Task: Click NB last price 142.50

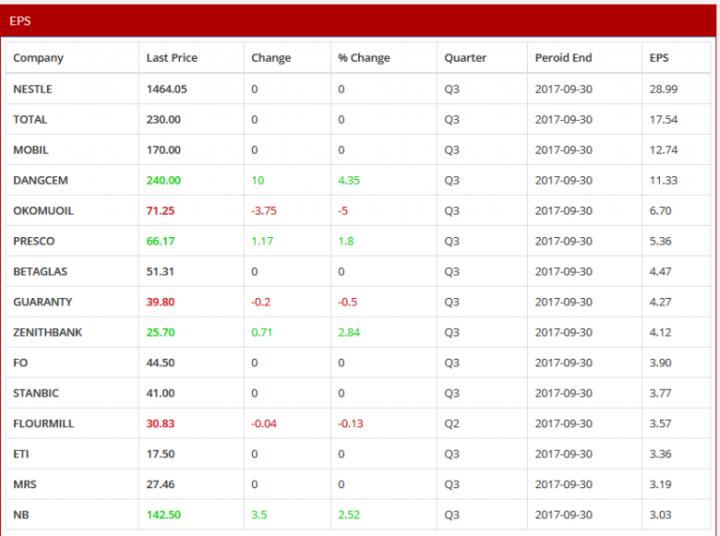Action: tap(163, 514)
